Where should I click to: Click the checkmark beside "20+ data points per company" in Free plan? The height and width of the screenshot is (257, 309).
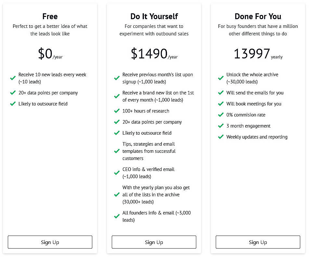13,93
